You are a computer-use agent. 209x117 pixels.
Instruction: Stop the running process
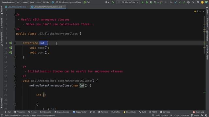[166, 2]
